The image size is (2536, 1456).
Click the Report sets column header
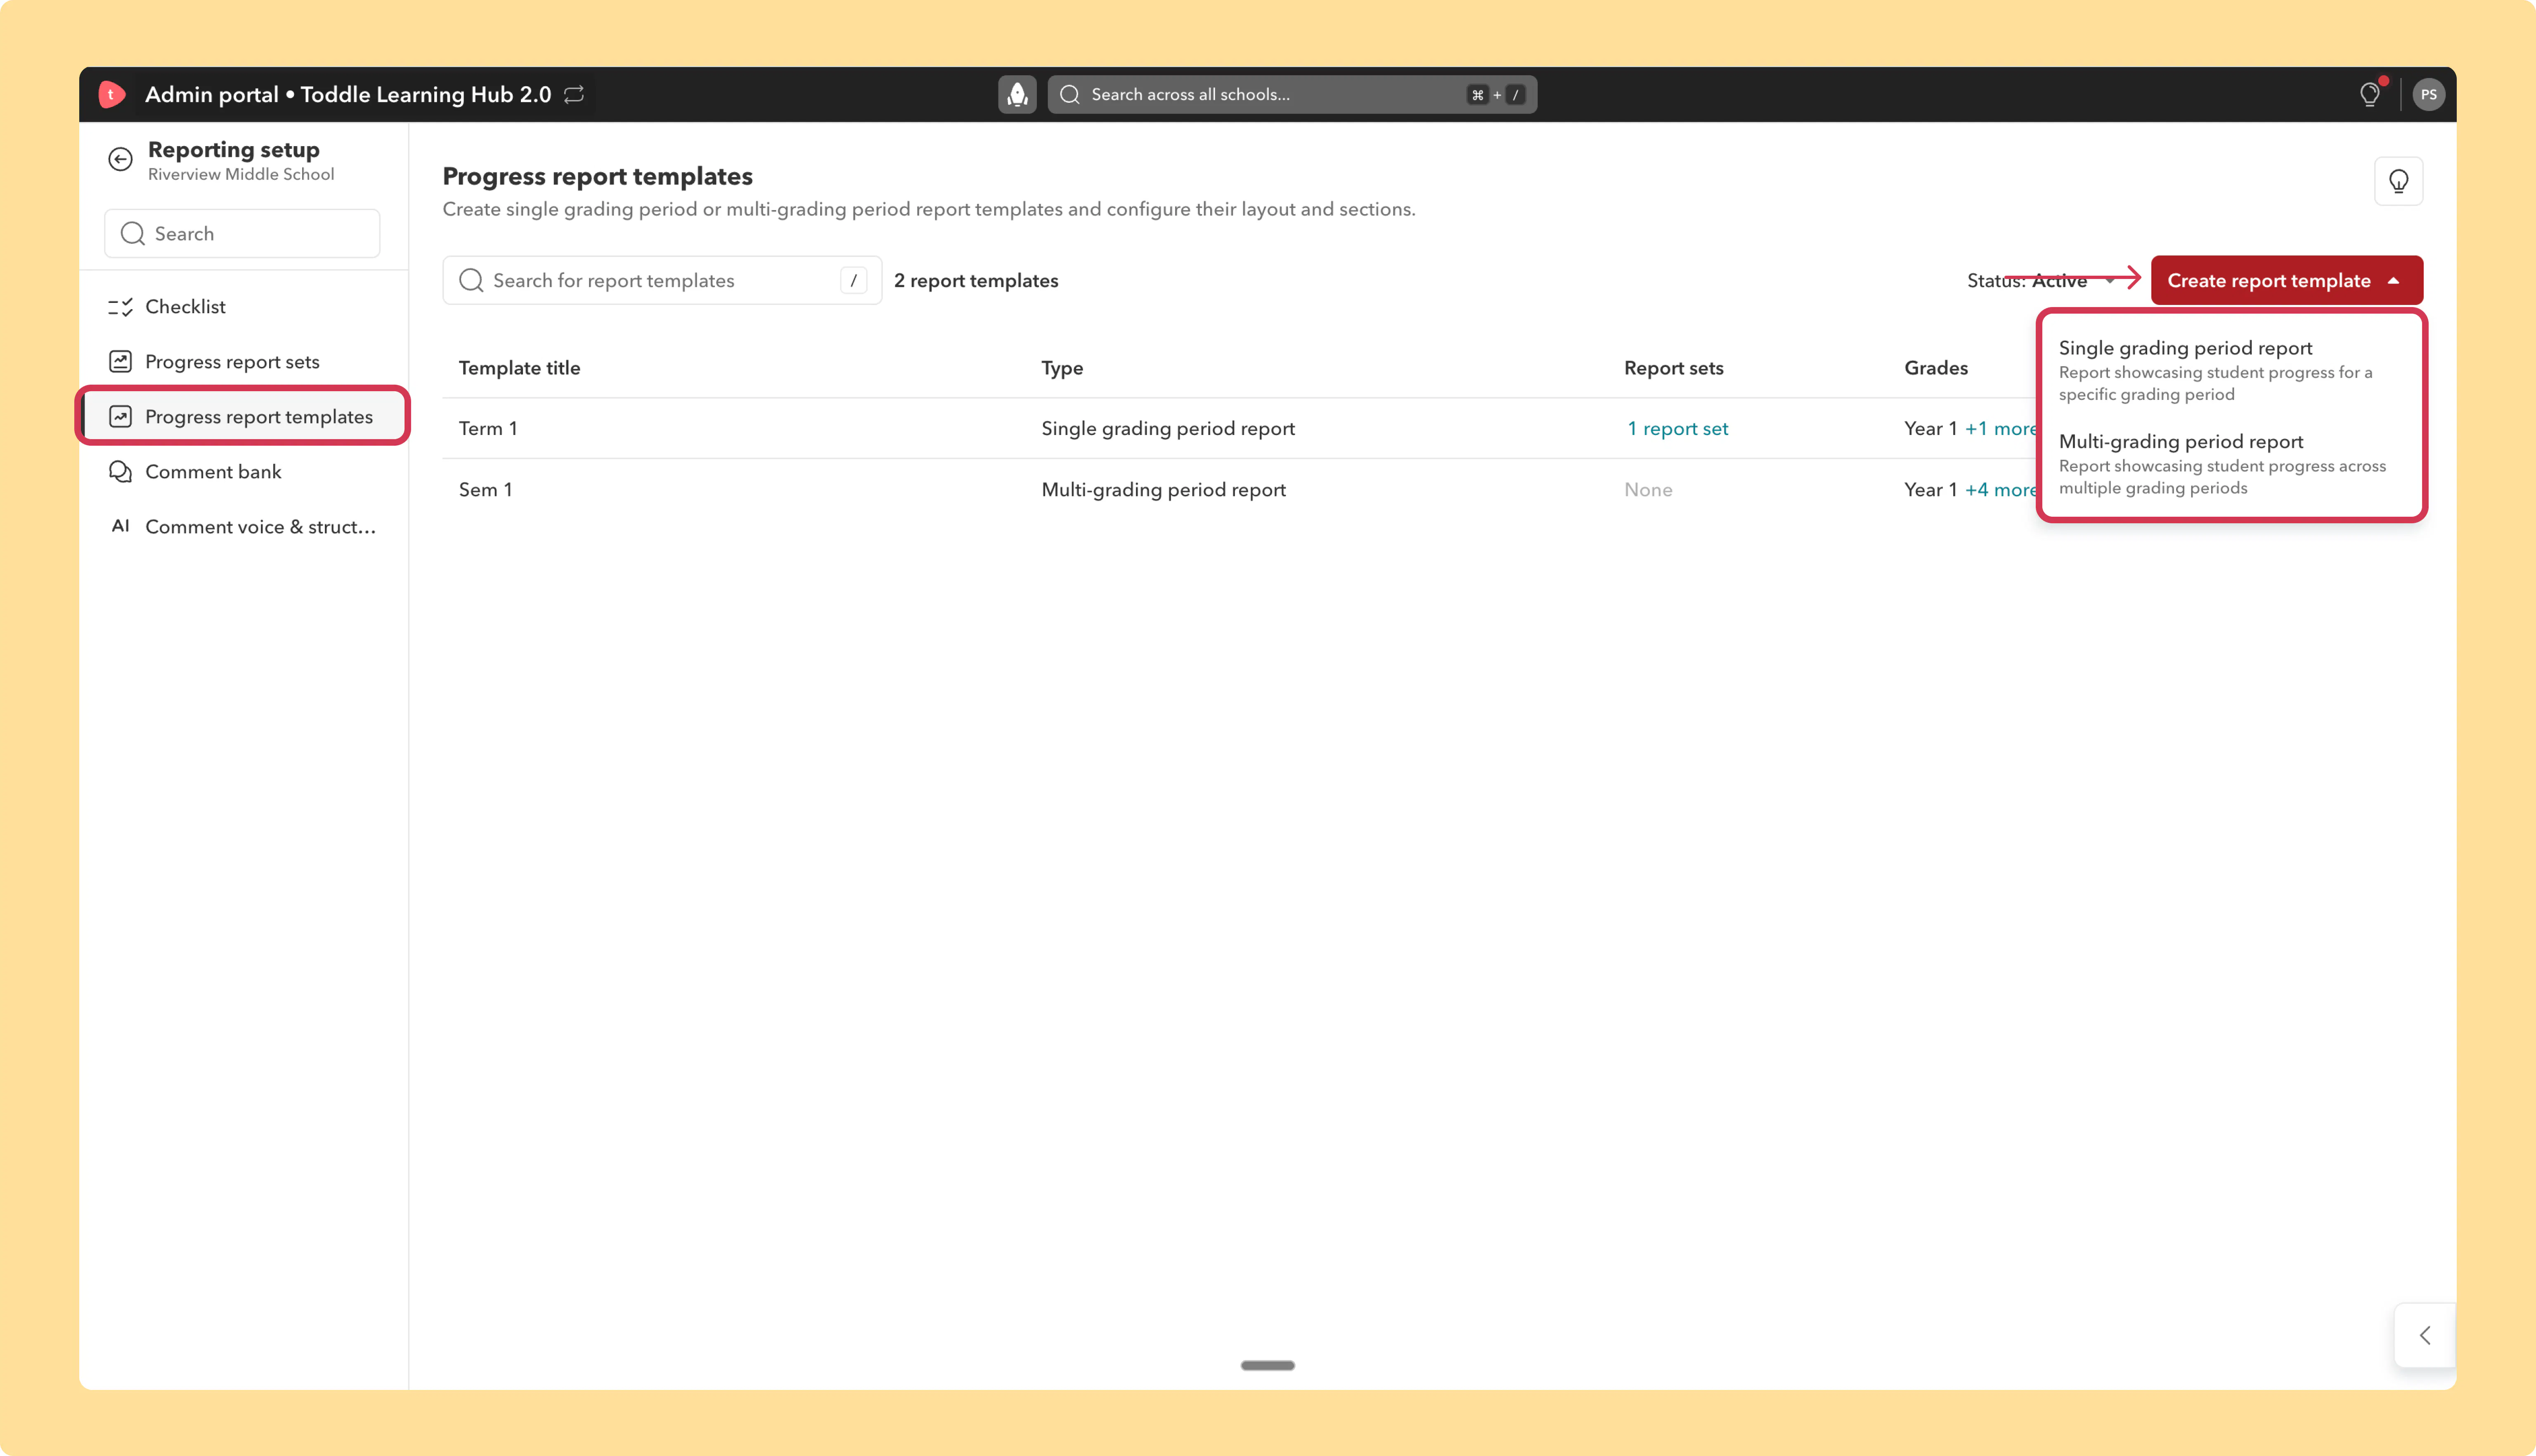tap(1674, 368)
